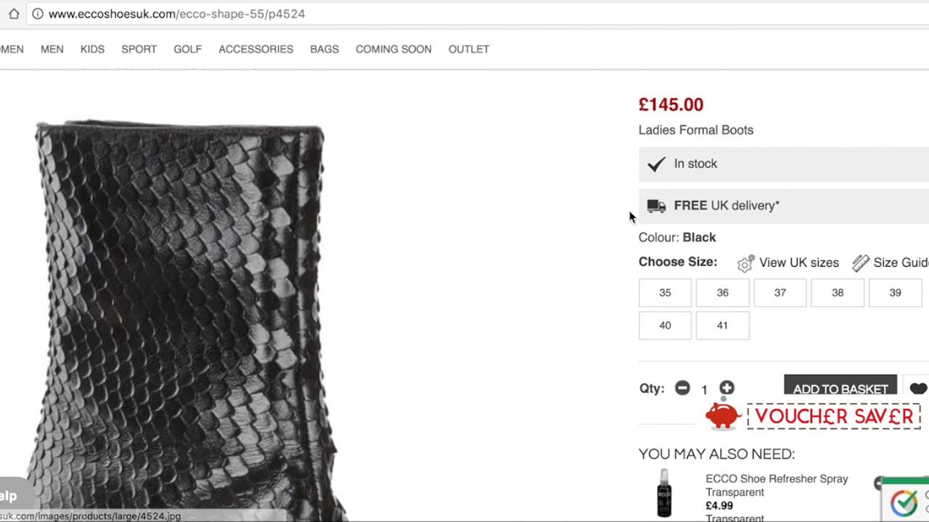Click the ADD TO BASKET button
This screenshot has width=929, height=522.
840,387
